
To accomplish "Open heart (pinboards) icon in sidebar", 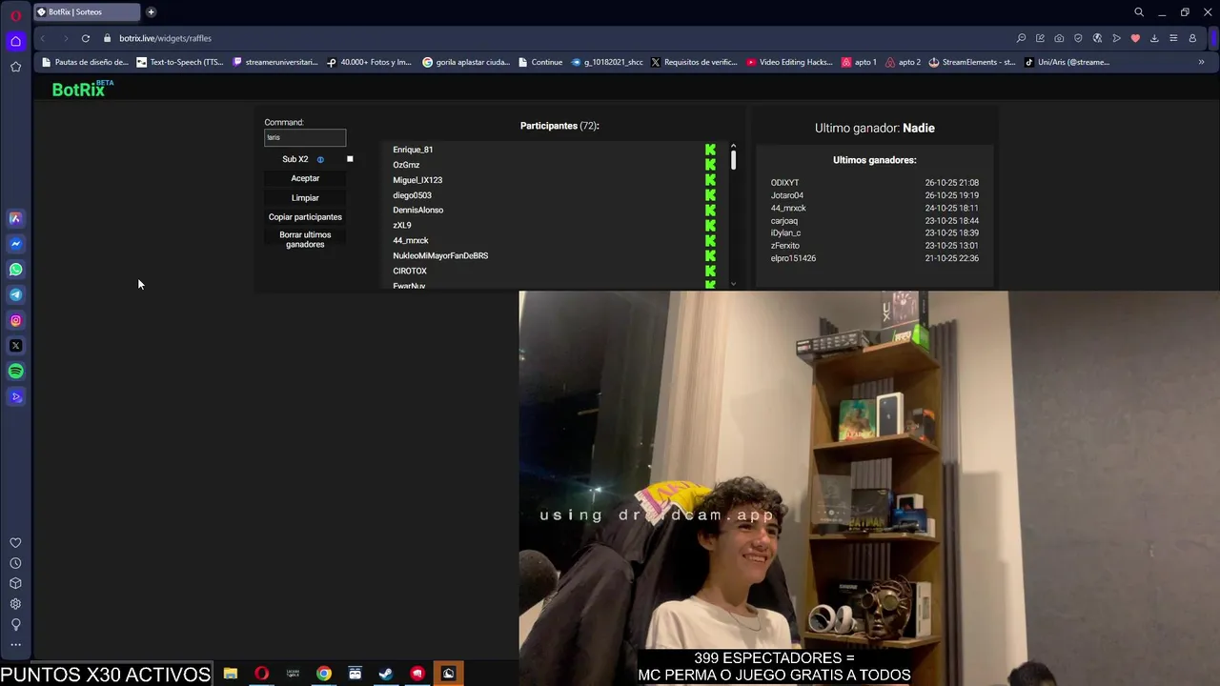I will pos(15,543).
